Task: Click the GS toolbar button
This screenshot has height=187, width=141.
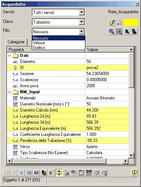Action: point(36,173)
